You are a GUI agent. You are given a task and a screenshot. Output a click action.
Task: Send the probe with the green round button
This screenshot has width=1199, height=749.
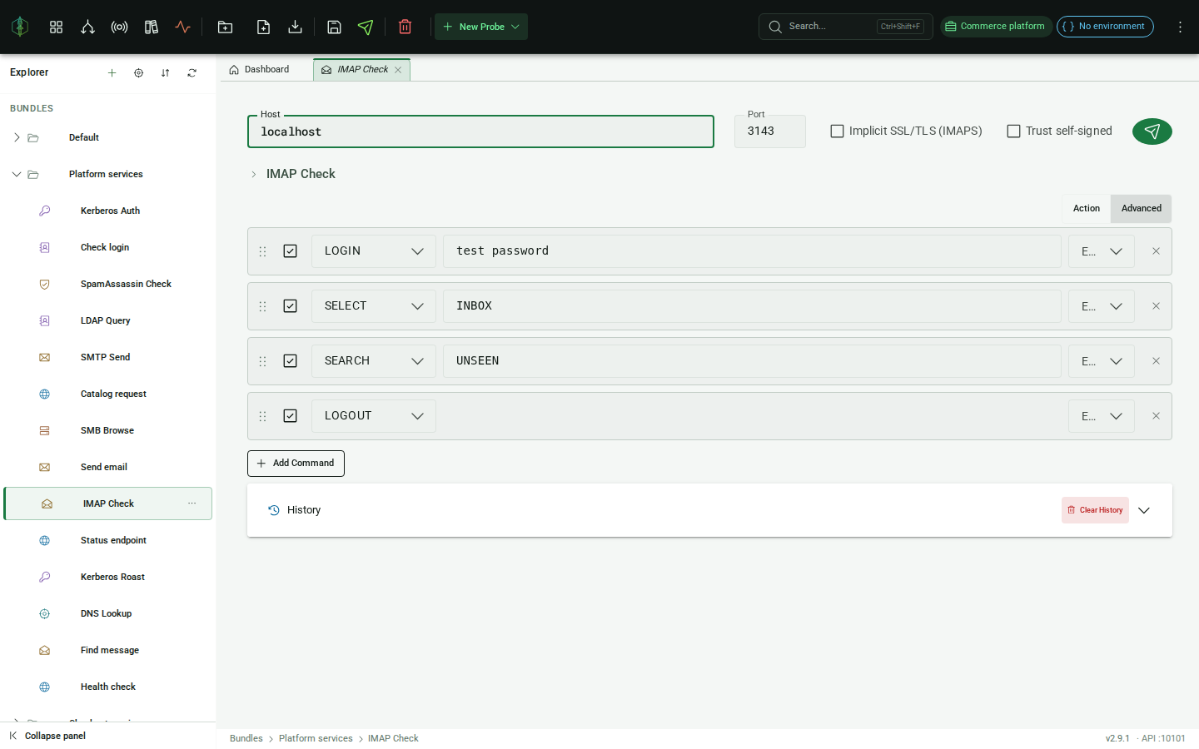tap(1152, 131)
